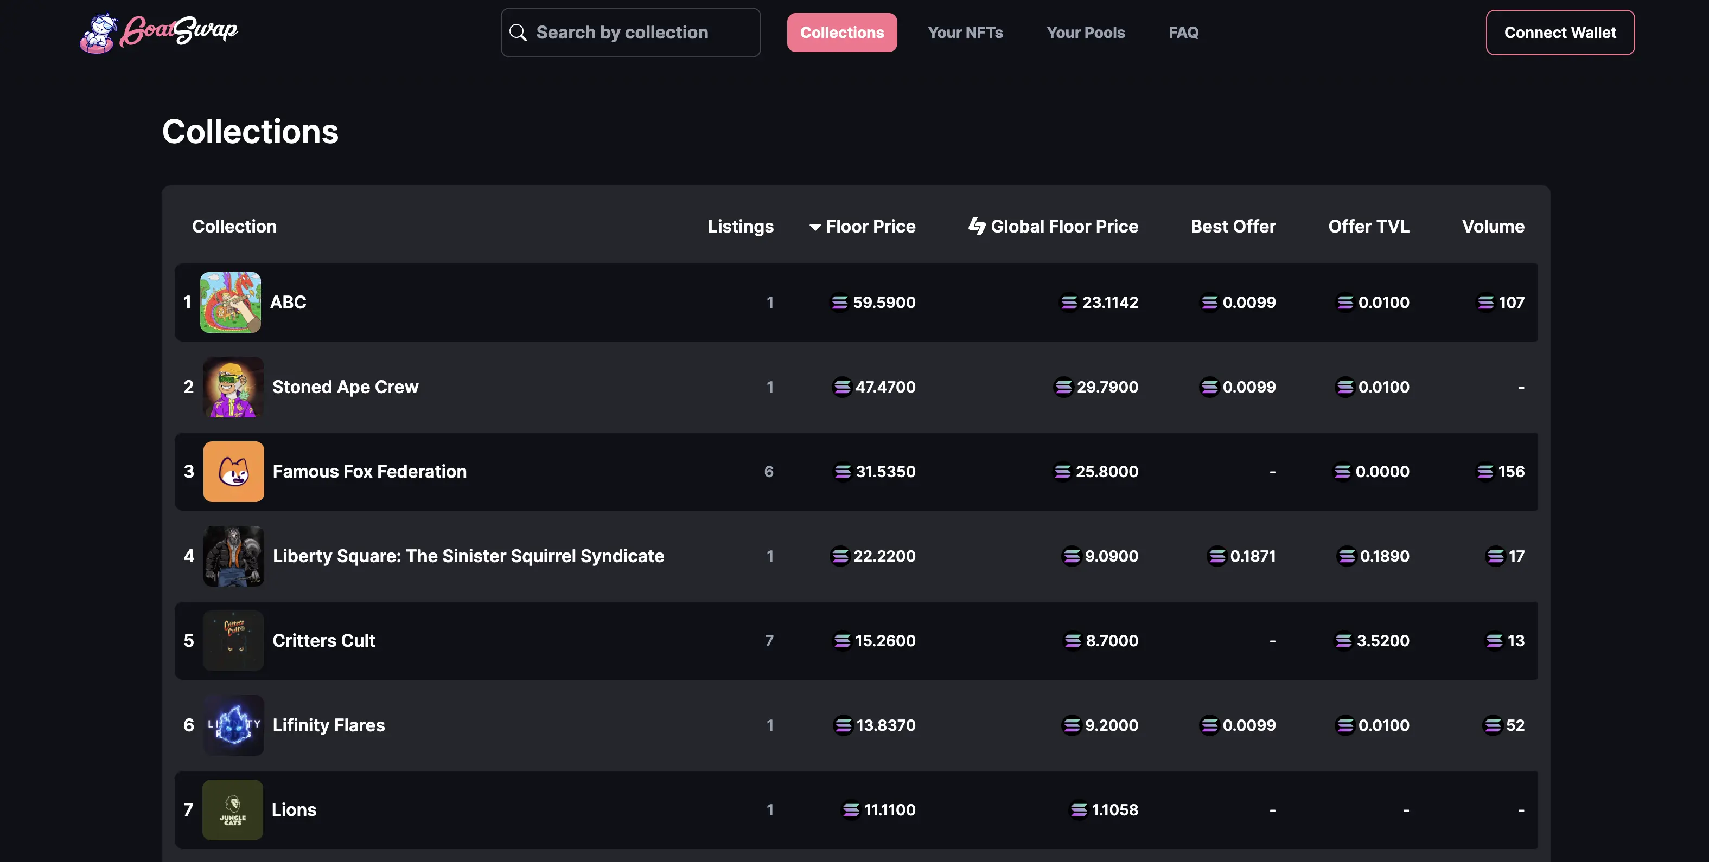Viewport: 1709px width, 862px height.
Task: Open the FAQ page link
Action: 1183,33
